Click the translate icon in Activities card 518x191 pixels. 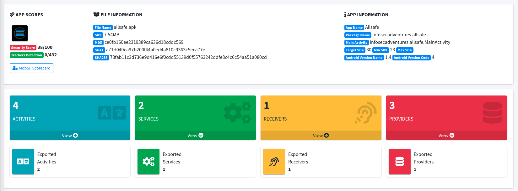tap(112, 113)
